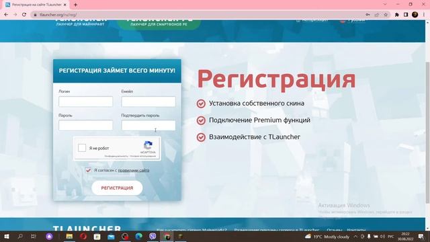Select the registration page tab
430x242 pixels.
pos(36,5)
